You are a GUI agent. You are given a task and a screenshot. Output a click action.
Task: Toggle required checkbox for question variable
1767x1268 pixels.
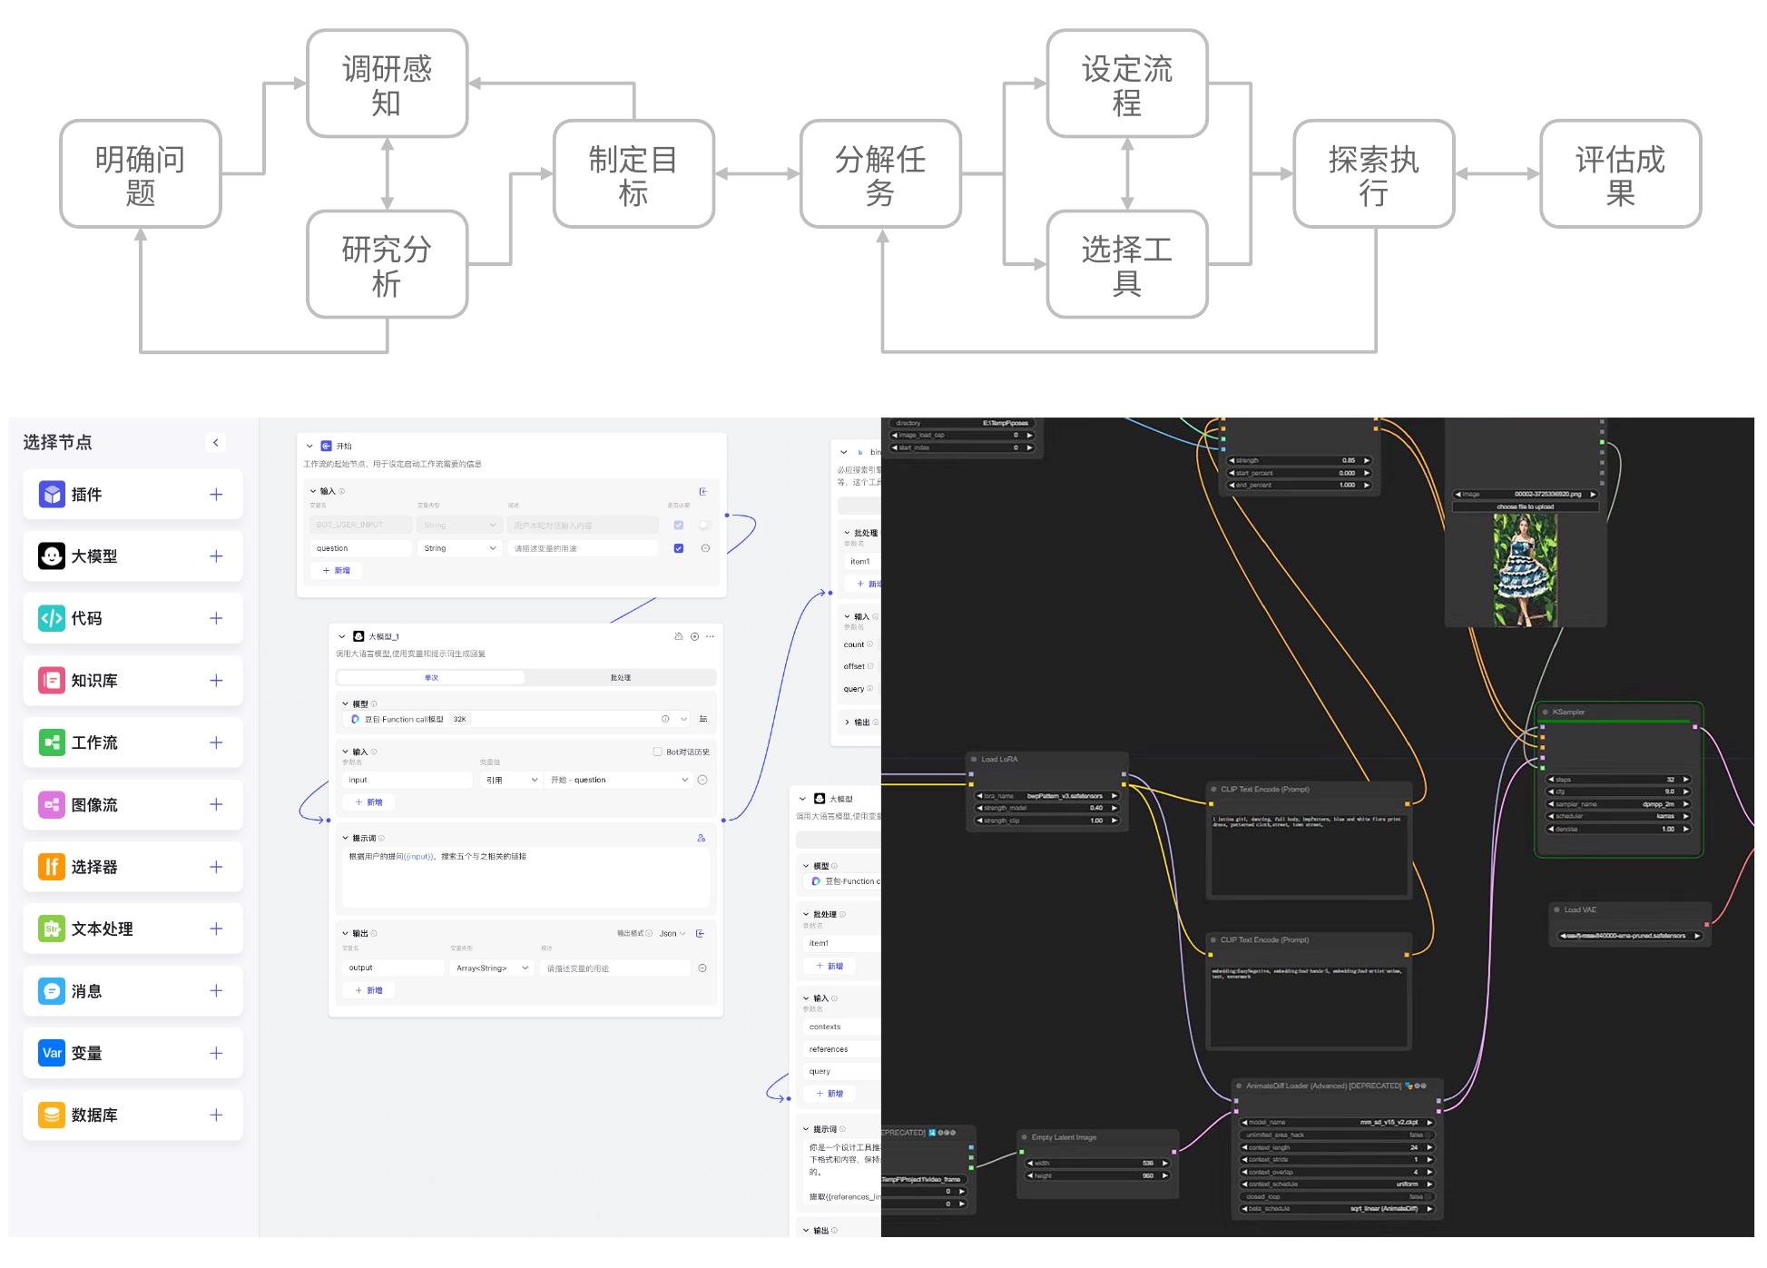(x=679, y=548)
